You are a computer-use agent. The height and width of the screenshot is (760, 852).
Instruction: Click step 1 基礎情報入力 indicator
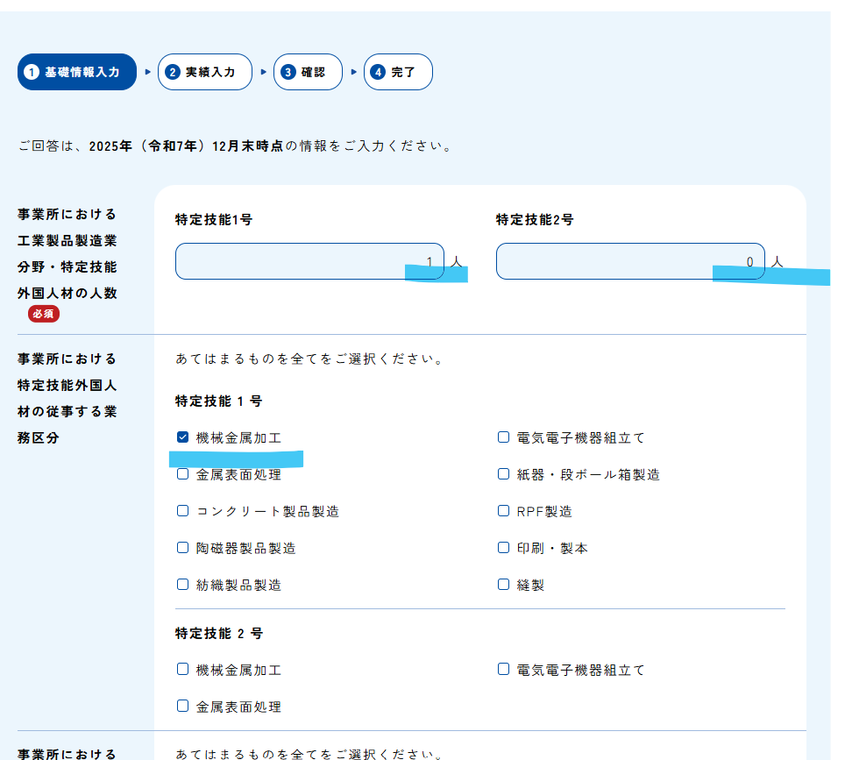tap(77, 72)
